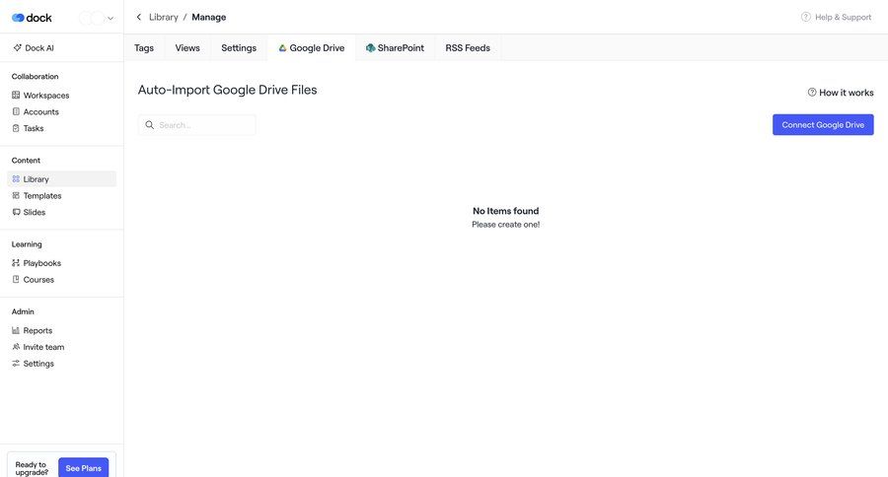This screenshot has width=888, height=477.
Task: Switch to the Views tab
Action: (x=187, y=48)
